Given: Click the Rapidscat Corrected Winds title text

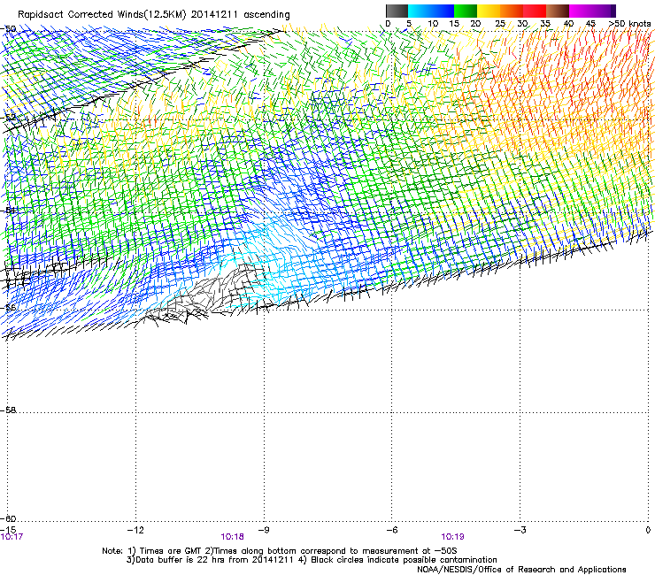Looking at the screenshot, I should pos(154,15).
